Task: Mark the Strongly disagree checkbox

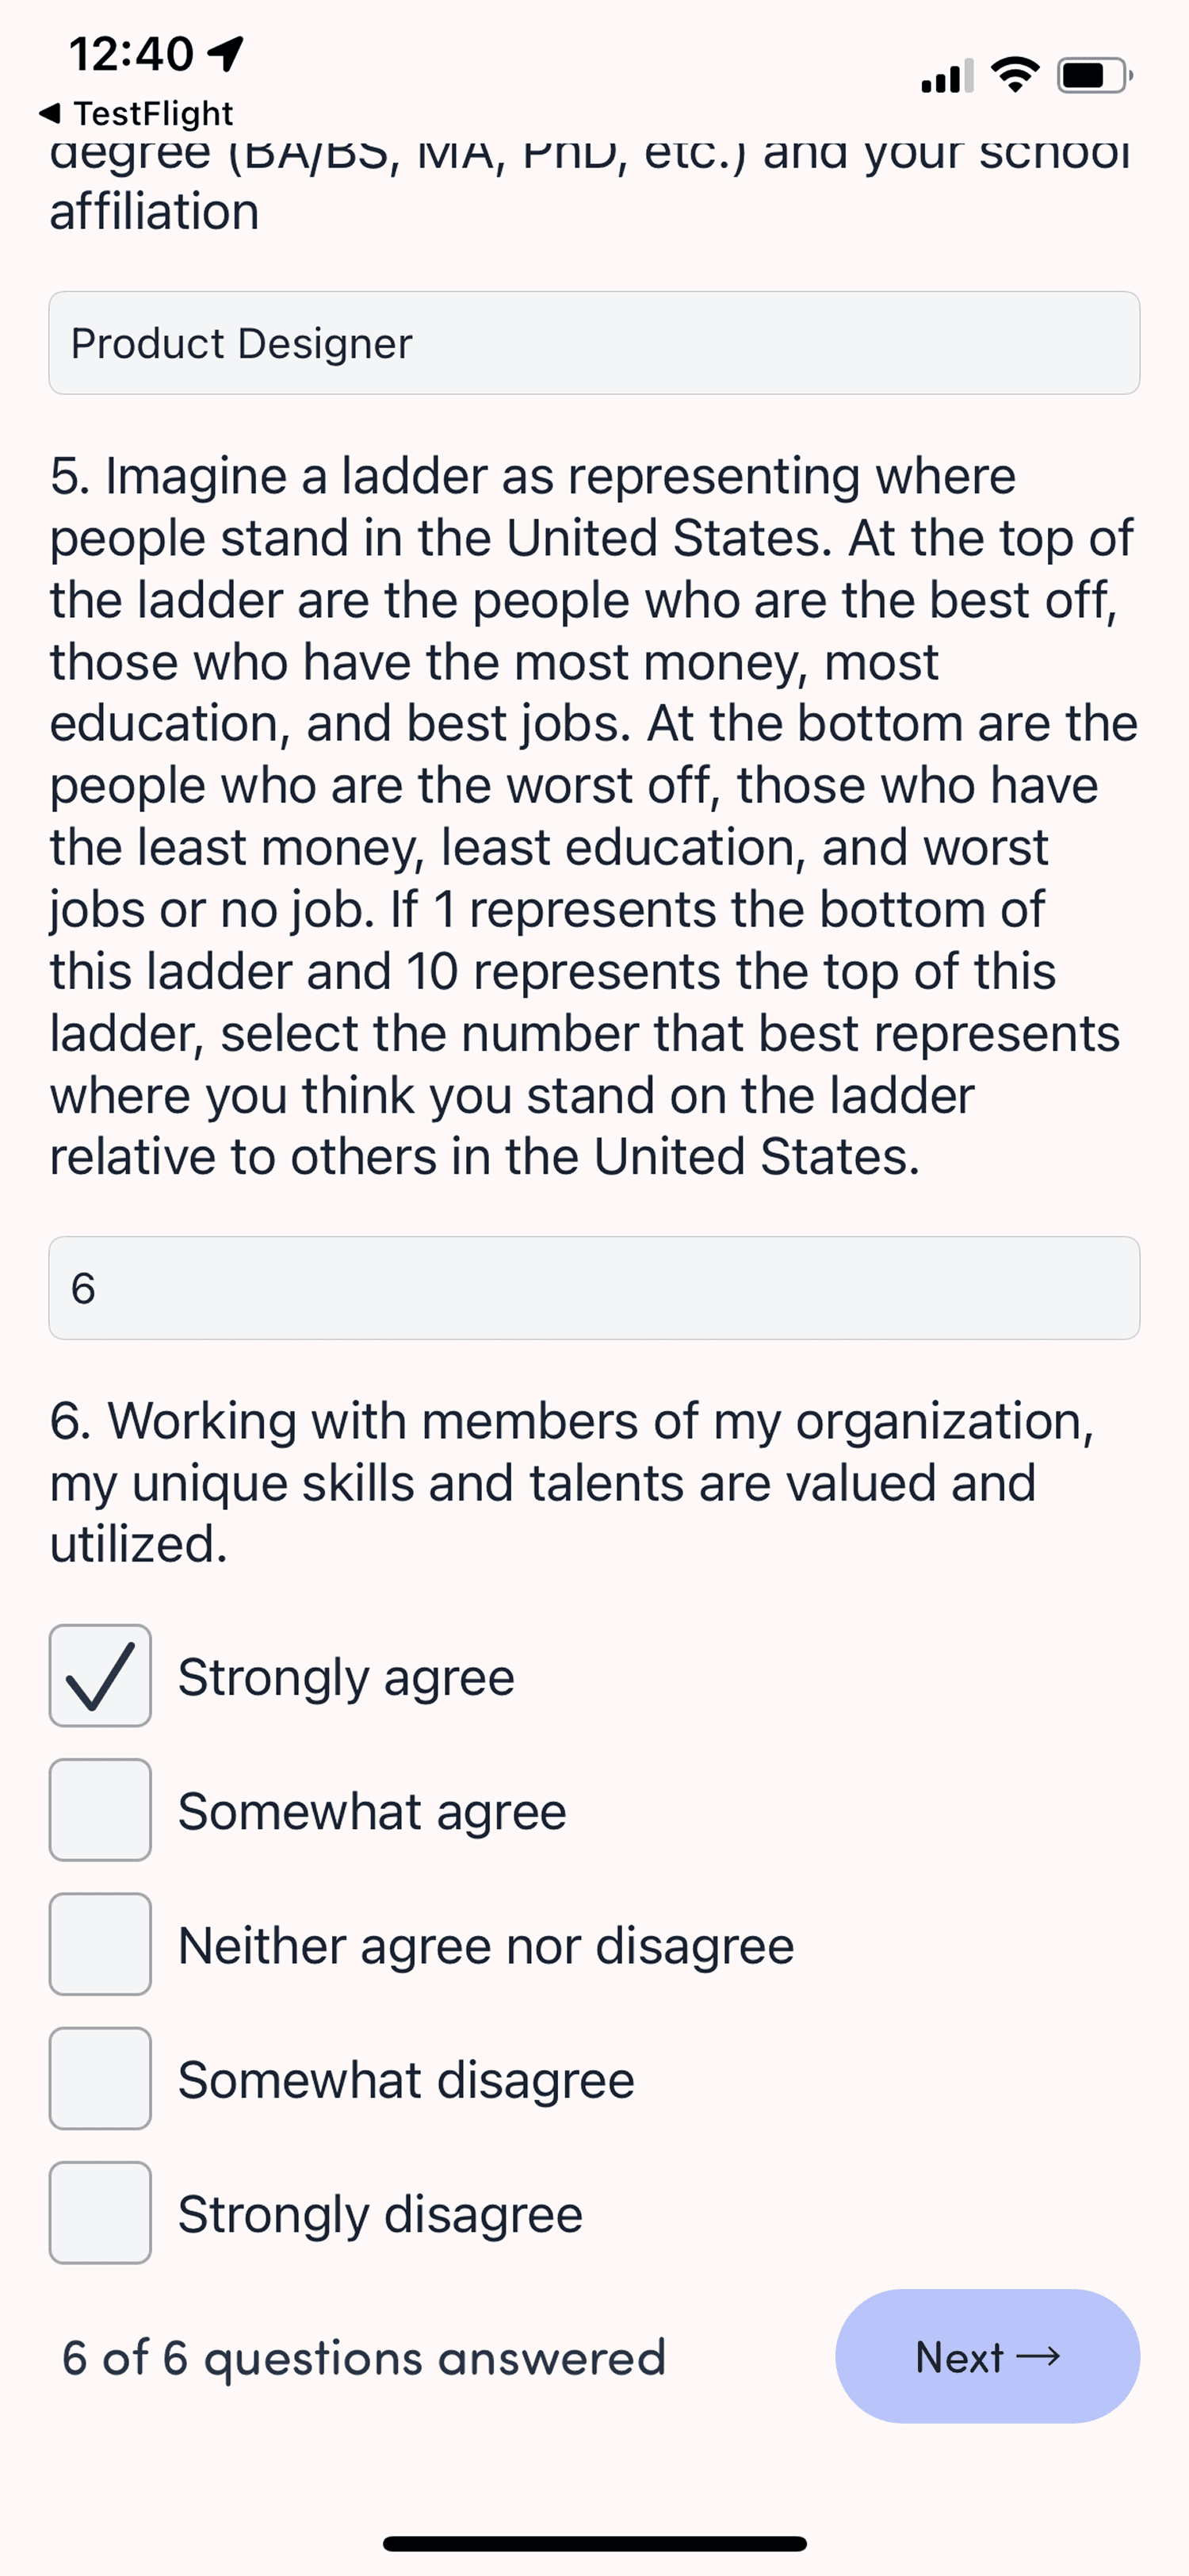Action: [100, 2212]
